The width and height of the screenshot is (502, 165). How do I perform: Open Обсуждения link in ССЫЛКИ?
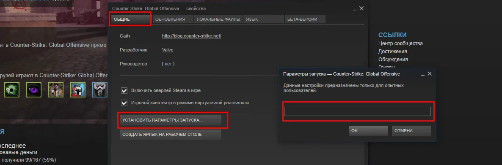(x=393, y=60)
